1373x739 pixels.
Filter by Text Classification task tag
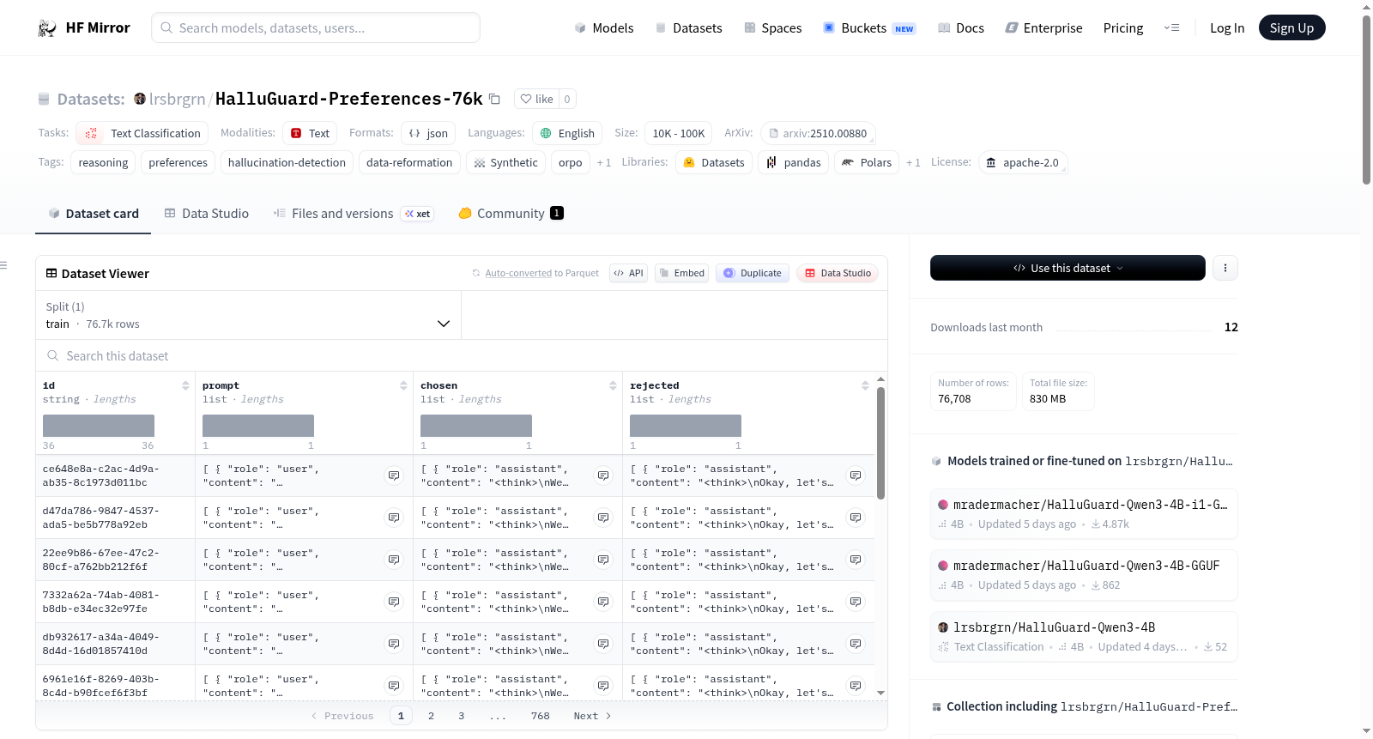[143, 133]
